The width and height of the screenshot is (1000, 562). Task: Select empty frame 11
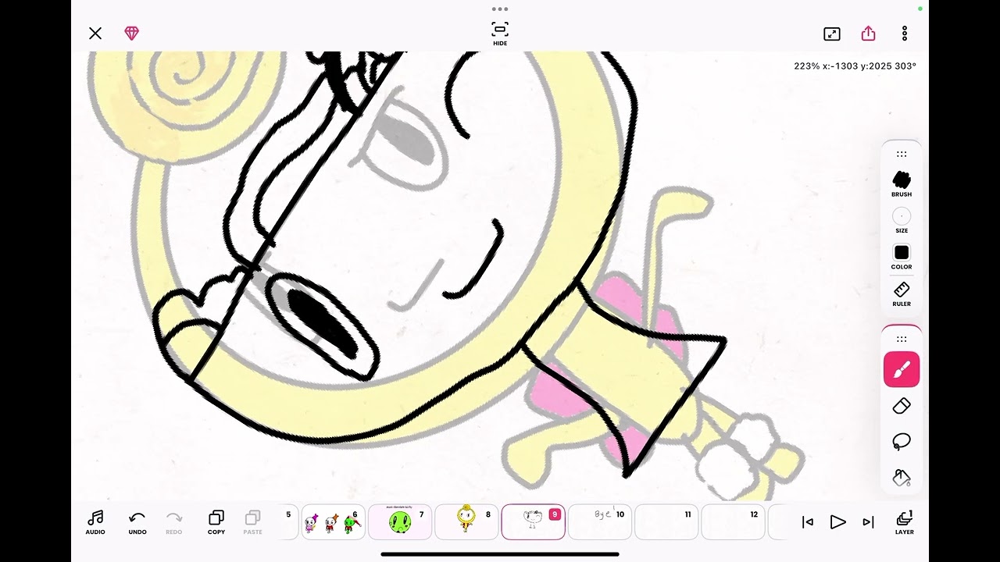[666, 522]
